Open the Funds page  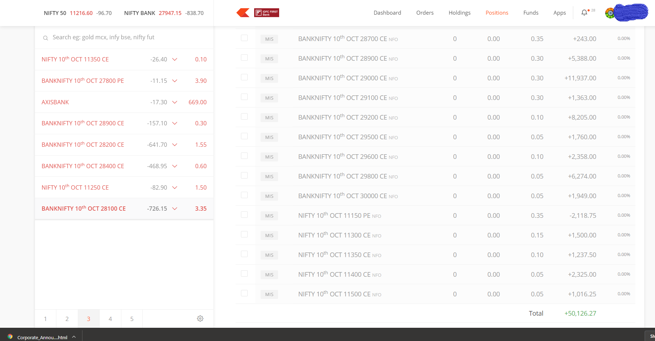(530, 13)
